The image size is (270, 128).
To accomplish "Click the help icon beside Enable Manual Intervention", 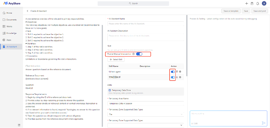I will [133, 54].
